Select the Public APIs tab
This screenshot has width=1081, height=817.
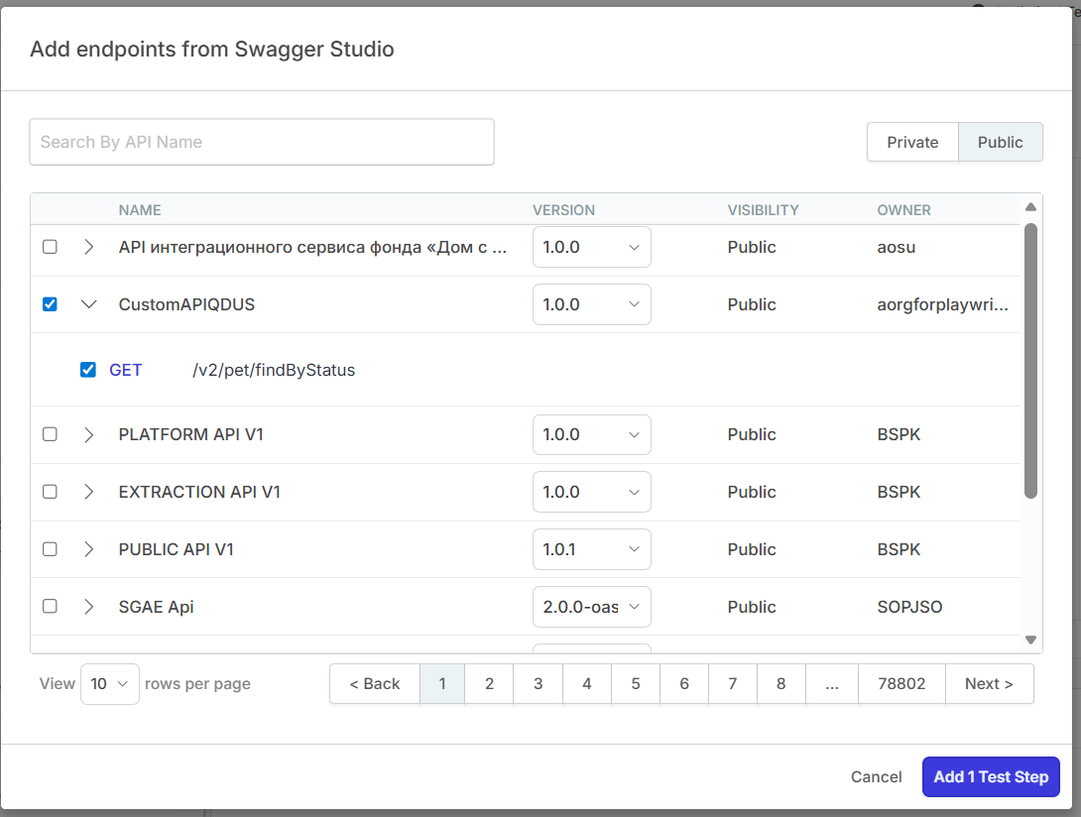click(x=1000, y=142)
